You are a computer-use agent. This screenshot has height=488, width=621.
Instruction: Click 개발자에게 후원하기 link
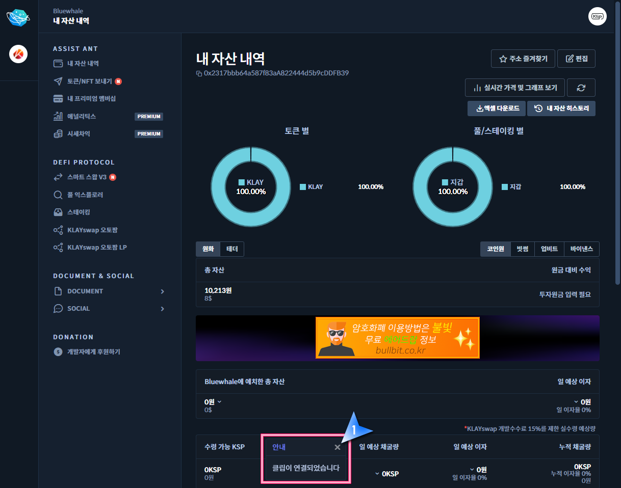pyautogui.click(x=94, y=352)
